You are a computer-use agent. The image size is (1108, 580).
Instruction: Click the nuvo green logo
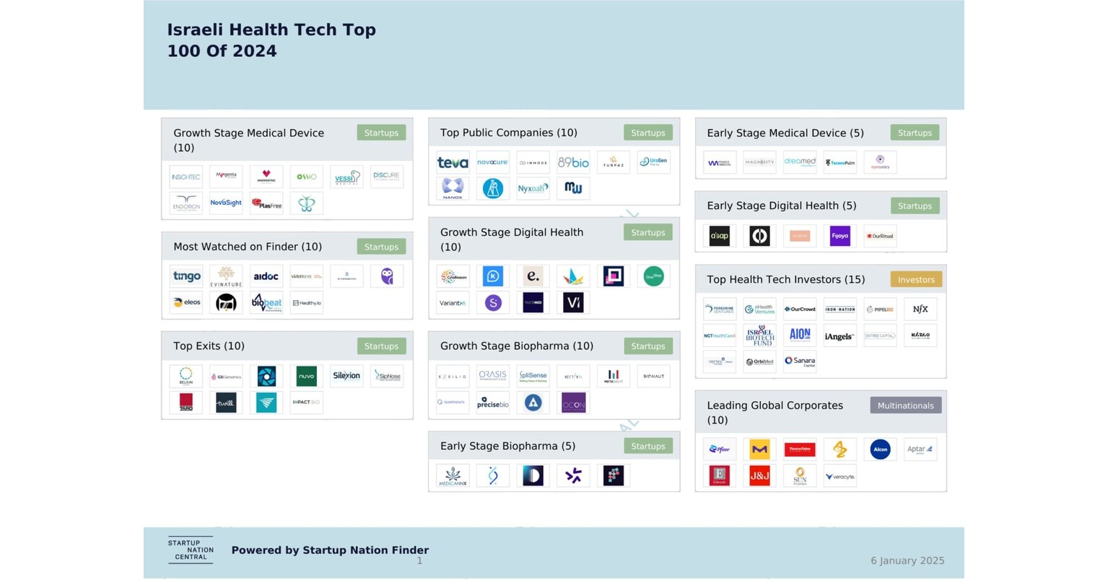coord(306,376)
